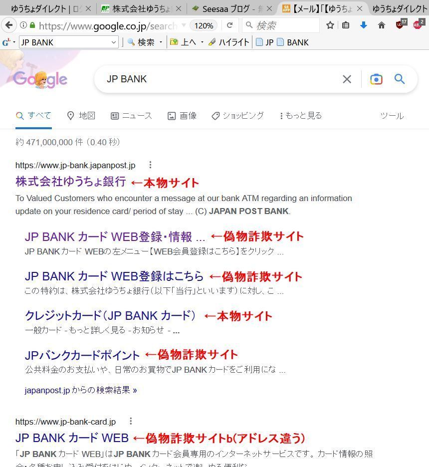
Task: Click Google doodle logo
Action: click(40, 79)
